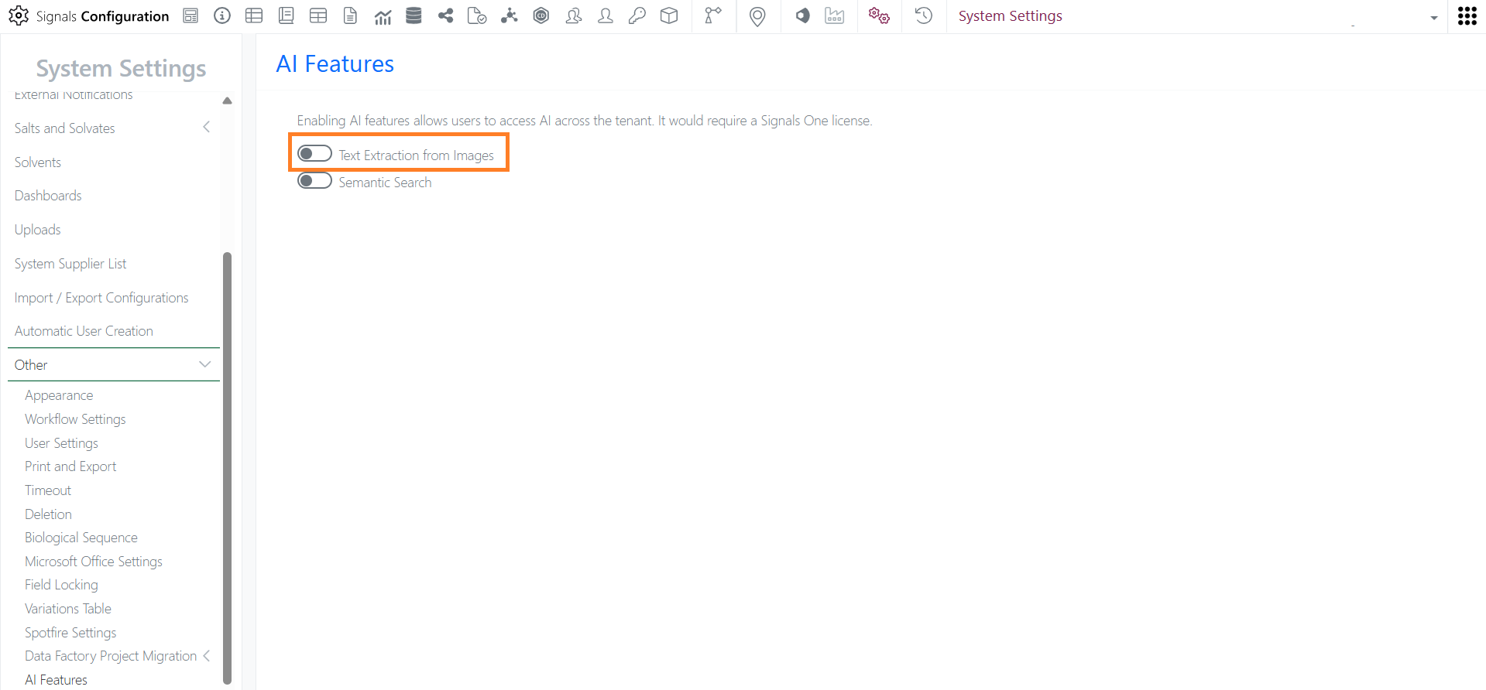Click the grid-table icon left of the document icon

coord(318,15)
